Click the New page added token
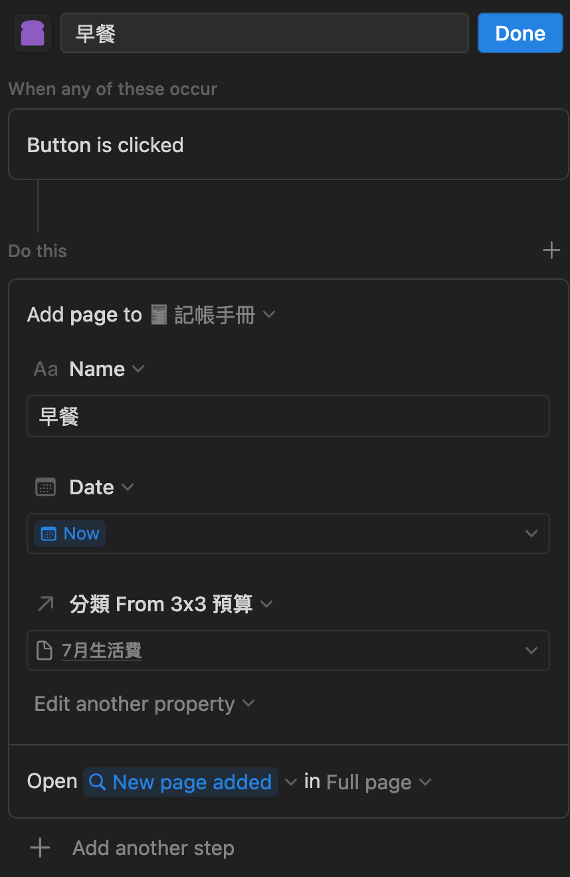The height and width of the screenshot is (877, 570). click(x=181, y=783)
